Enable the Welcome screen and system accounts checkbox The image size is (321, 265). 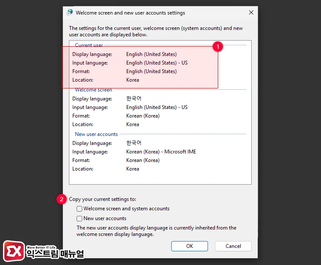80,209
